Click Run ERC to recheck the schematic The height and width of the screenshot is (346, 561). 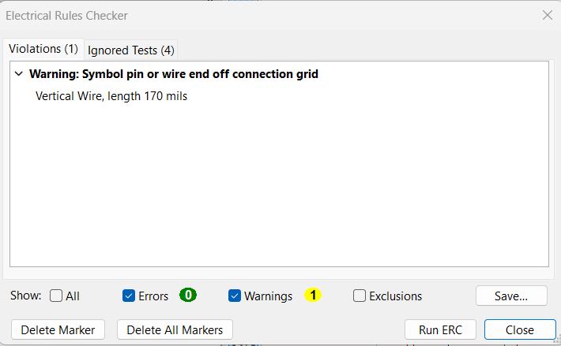click(x=440, y=329)
